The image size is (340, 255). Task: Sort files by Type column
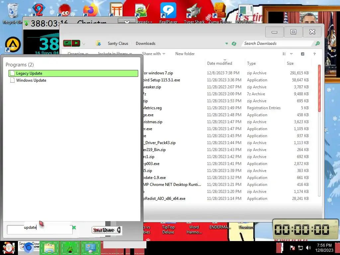[x=264, y=63]
